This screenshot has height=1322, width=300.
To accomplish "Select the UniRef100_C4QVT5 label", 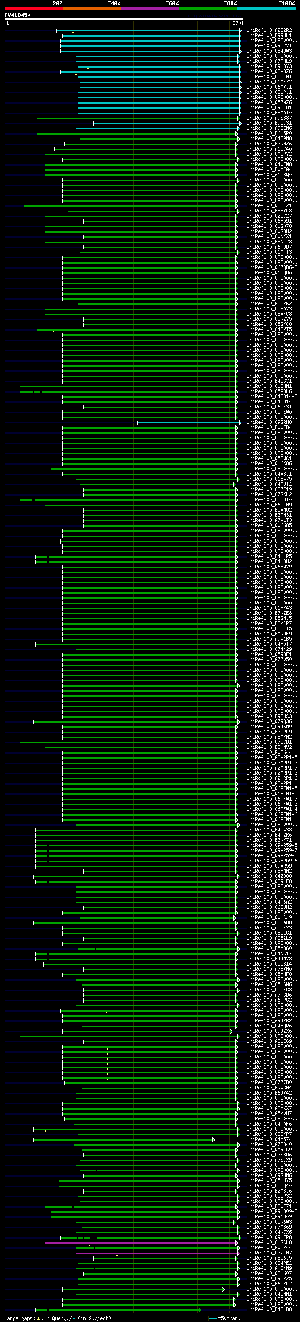I will [269, 330].
